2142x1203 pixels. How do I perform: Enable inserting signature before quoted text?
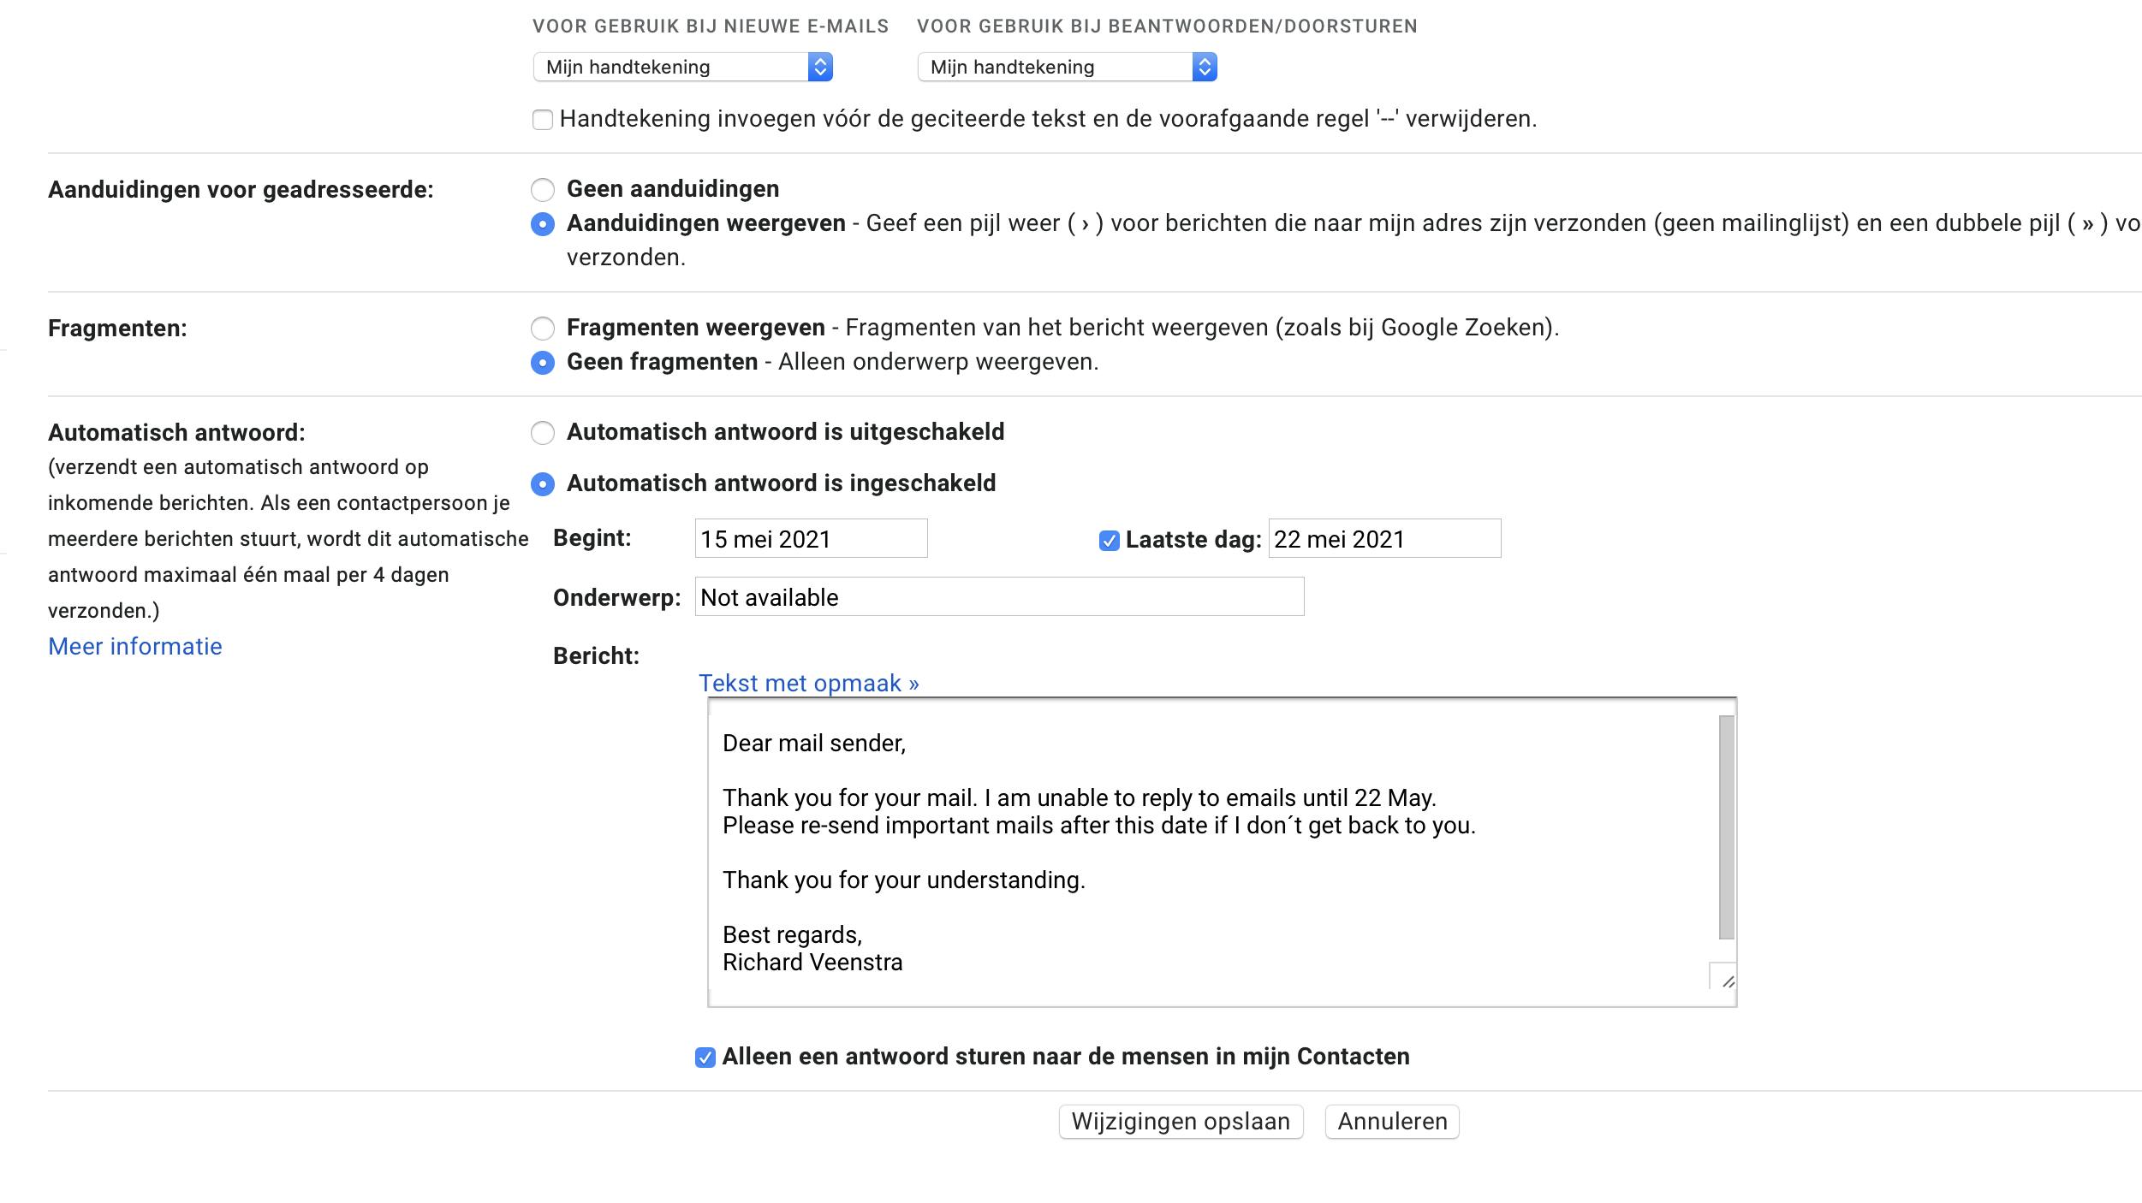(543, 120)
